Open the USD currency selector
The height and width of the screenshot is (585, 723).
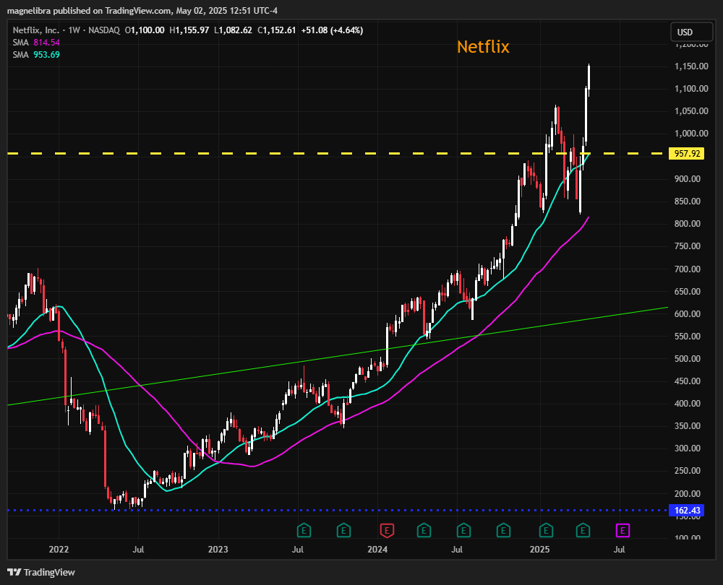coord(692,32)
